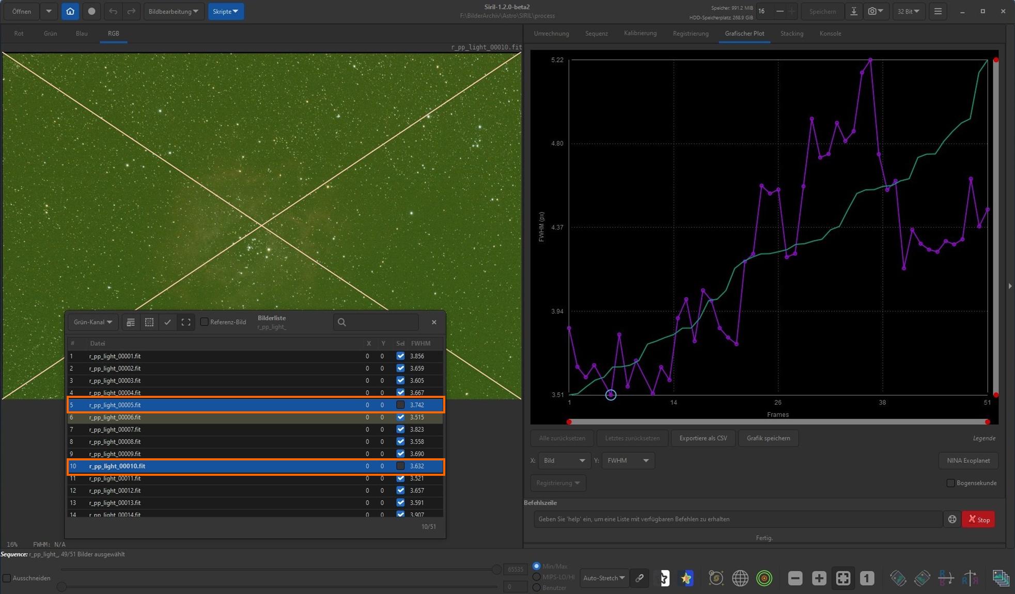Image resolution: width=1015 pixels, height=594 pixels.
Task: Click the globe astrometry icon
Action: tap(740, 578)
